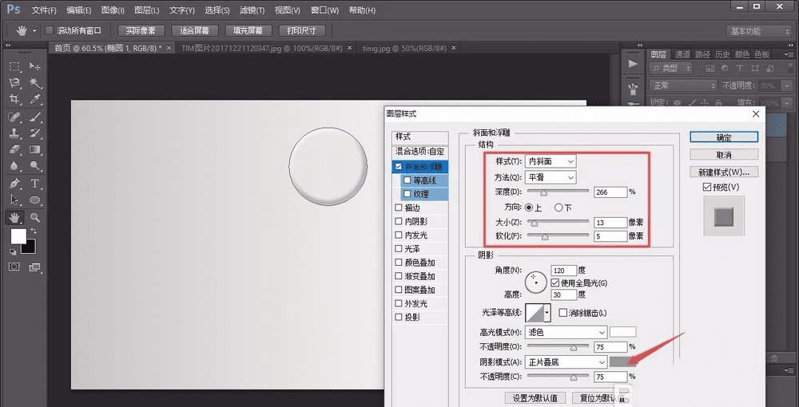Select the 下 (Down) direction radio button
Image resolution: width=799 pixels, height=407 pixels.
[559, 207]
